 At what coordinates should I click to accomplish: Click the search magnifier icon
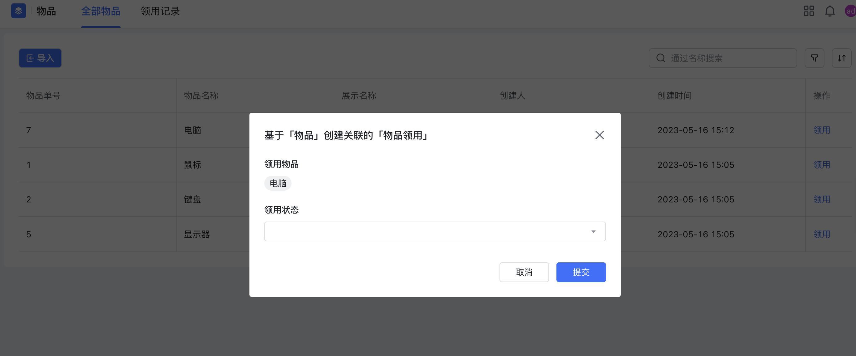click(661, 58)
